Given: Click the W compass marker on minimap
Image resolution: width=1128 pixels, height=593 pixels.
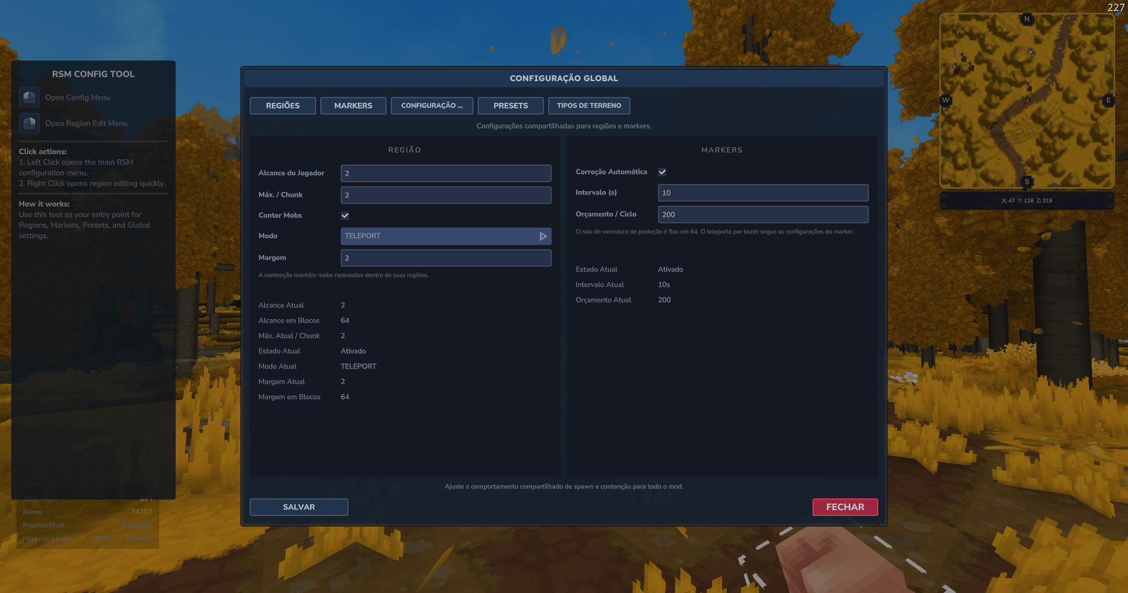Looking at the screenshot, I should tap(946, 100).
